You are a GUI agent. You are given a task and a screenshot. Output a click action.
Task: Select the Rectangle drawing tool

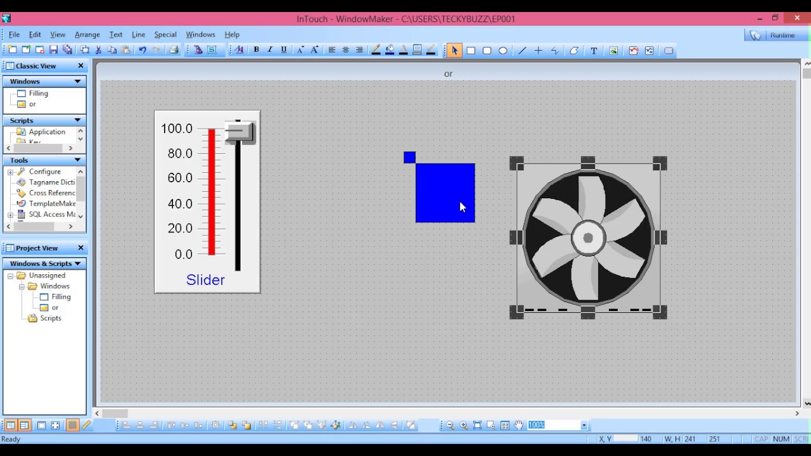pos(471,51)
